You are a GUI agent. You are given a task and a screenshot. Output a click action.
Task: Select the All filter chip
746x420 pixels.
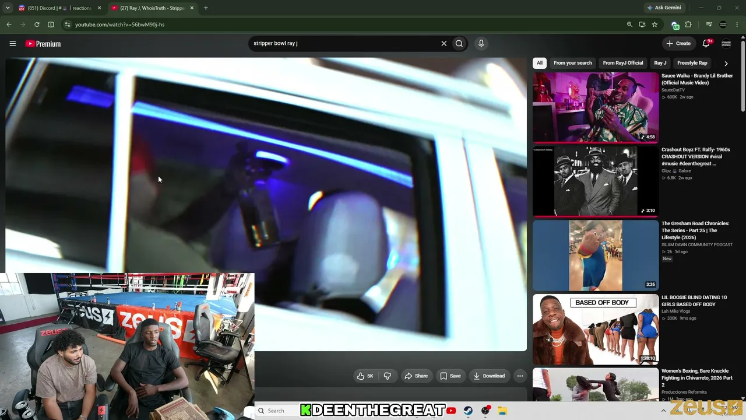click(540, 63)
